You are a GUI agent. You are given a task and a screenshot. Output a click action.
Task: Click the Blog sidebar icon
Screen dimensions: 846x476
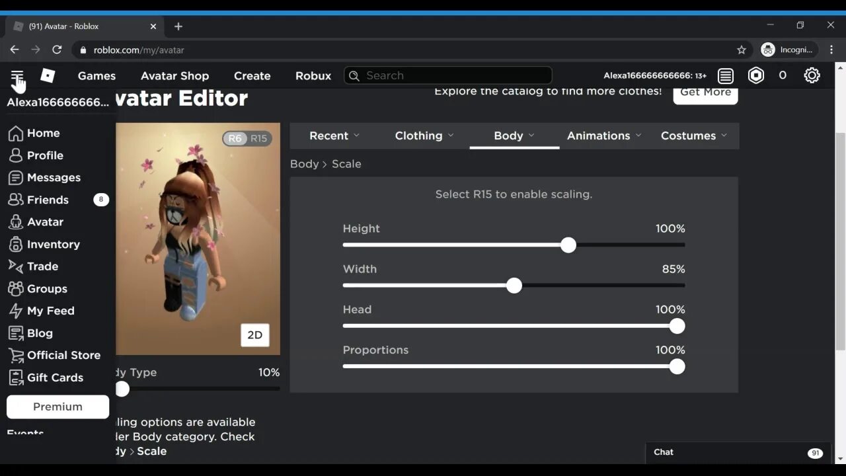[16, 333]
